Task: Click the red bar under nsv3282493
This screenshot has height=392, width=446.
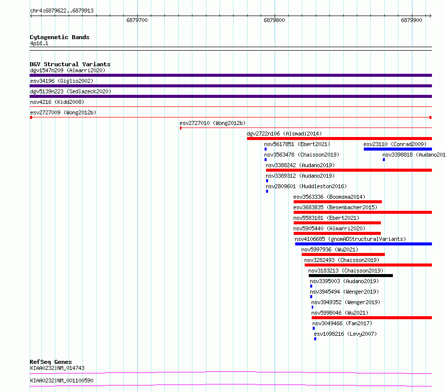Action: [368, 265]
